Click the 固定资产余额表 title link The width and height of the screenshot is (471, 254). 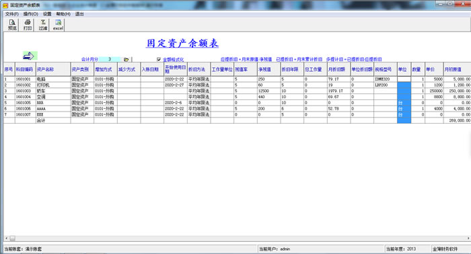pyautogui.click(x=182, y=43)
